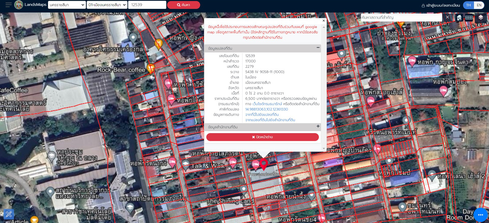Clear the place search with the X icon
The image size is (489, 223).
tap(447, 17)
